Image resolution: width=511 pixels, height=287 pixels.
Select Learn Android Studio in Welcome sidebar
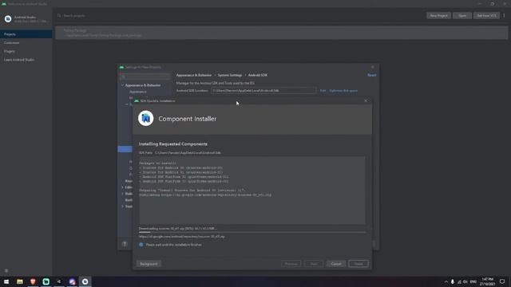tap(26, 60)
